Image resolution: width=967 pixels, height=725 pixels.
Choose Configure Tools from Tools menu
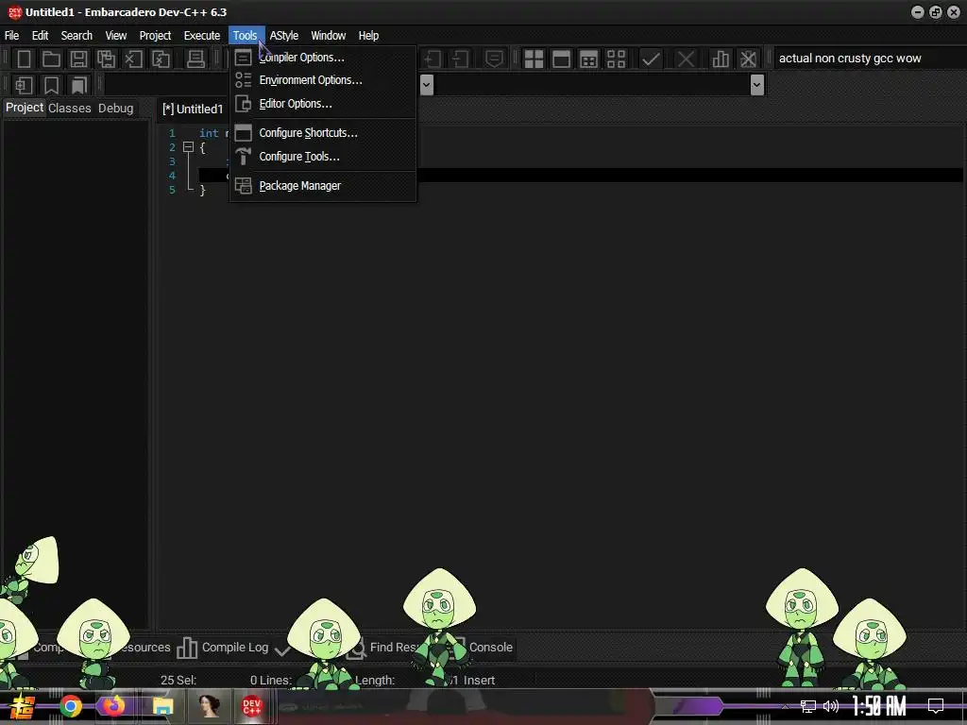pos(323,156)
